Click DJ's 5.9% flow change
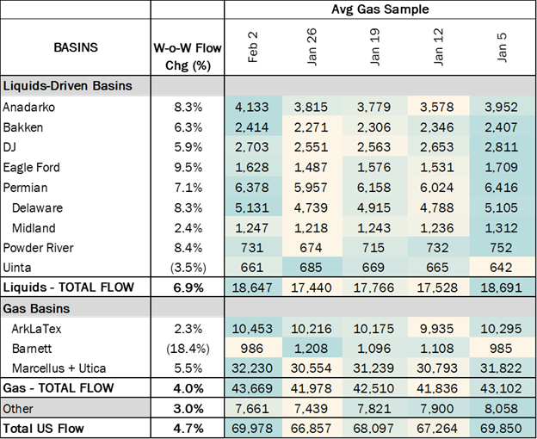 [x=188, y=147]
